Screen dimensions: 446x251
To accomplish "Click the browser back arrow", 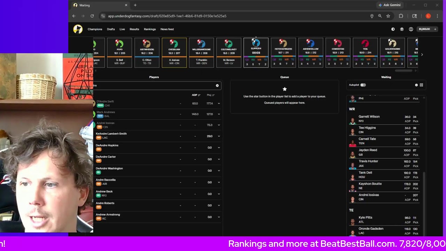I will point(74,16).
